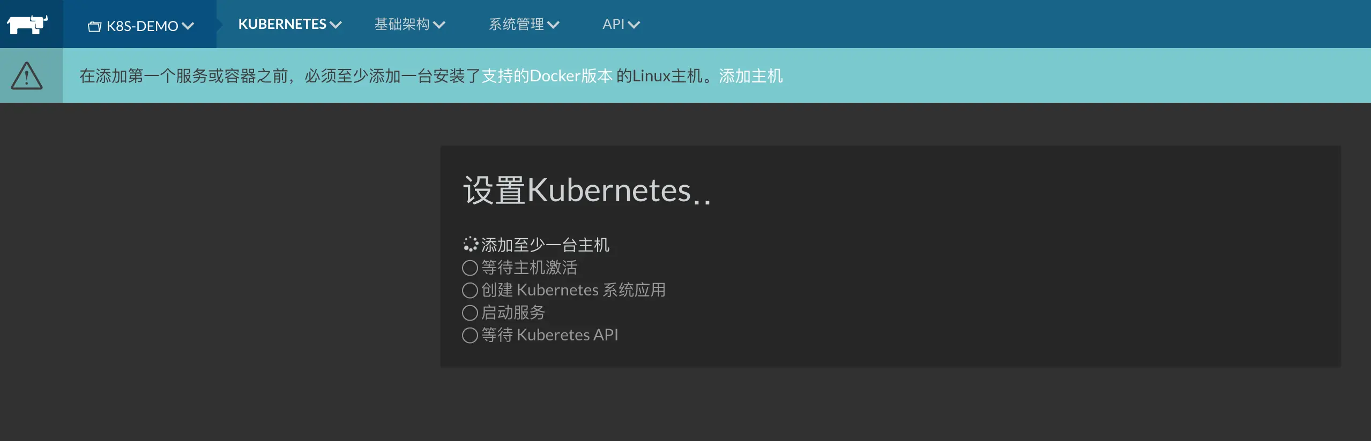Click the 添加主机 link in banner
This screenshot has height=441, width=1371.
(751, 76)
